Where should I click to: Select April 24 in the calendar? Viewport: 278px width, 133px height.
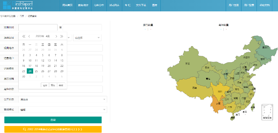coord(30,71)
